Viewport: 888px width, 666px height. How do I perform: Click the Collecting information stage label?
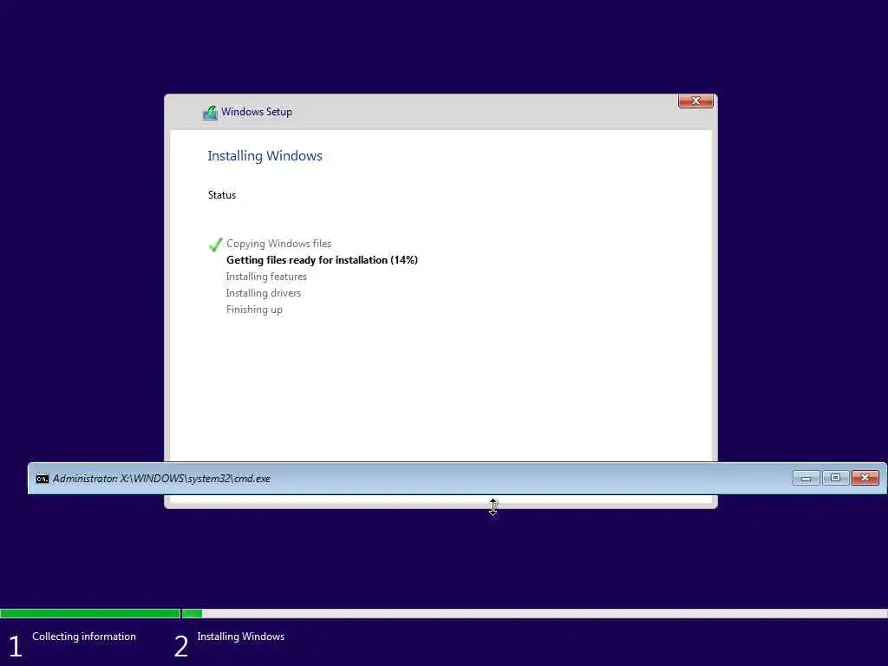[x=84, y=637]
